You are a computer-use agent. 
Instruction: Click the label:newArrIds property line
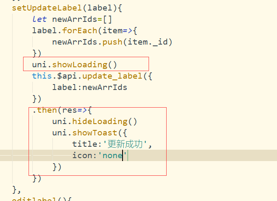click(x=90, y=87)
